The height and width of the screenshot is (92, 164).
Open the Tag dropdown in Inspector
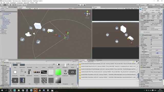coord(147,10)
